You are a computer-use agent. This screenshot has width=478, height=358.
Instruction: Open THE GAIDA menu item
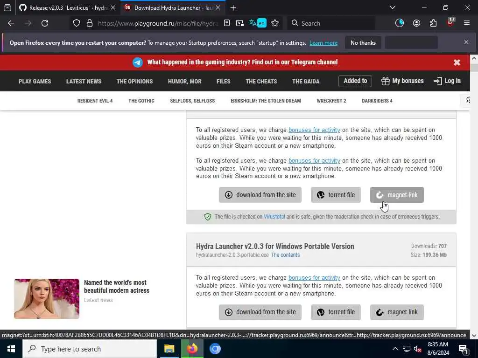(x=306, y=81)
